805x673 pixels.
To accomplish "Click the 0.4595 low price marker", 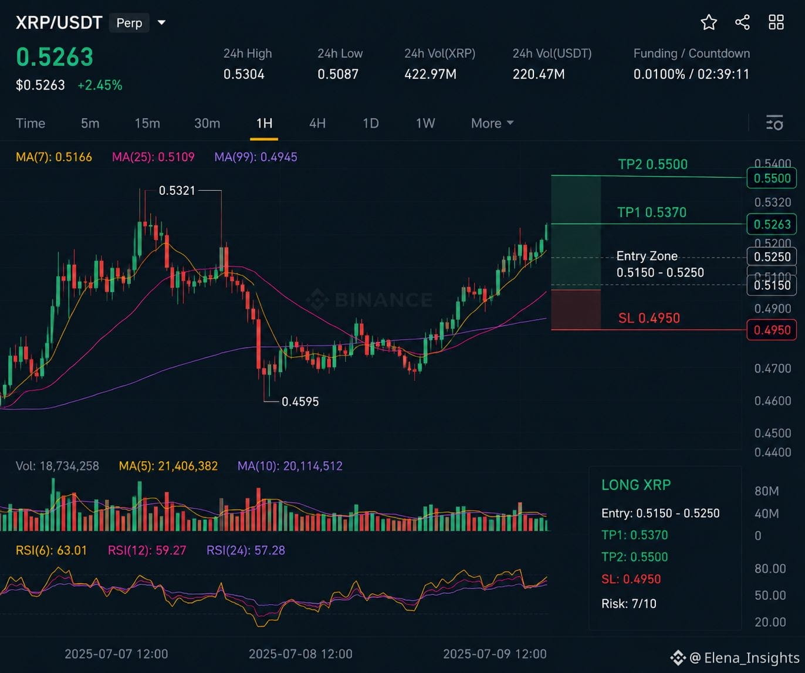I will 300,401.
